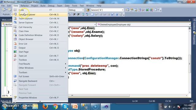This screenshot has height=110, width=196.
Task: Open the Build menu
Action: click(43, 6)
